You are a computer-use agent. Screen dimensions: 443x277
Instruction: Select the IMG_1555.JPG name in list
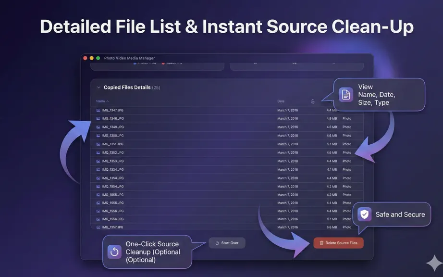pos(113,195)
